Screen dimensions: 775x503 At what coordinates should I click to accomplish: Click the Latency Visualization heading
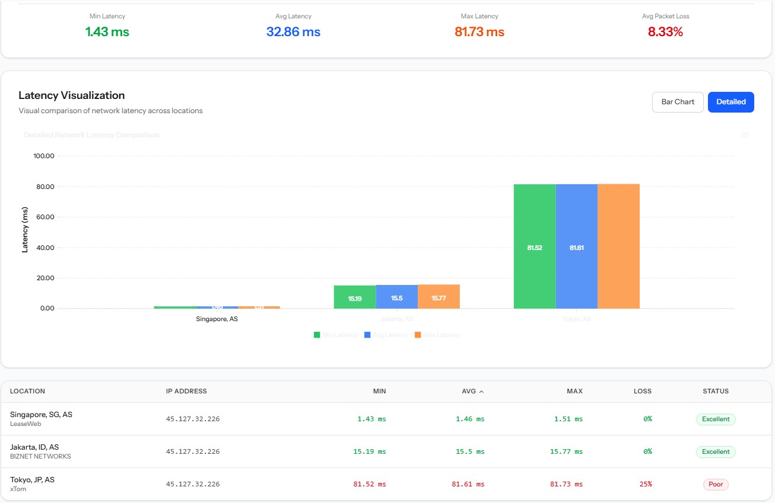pos(72,95)
